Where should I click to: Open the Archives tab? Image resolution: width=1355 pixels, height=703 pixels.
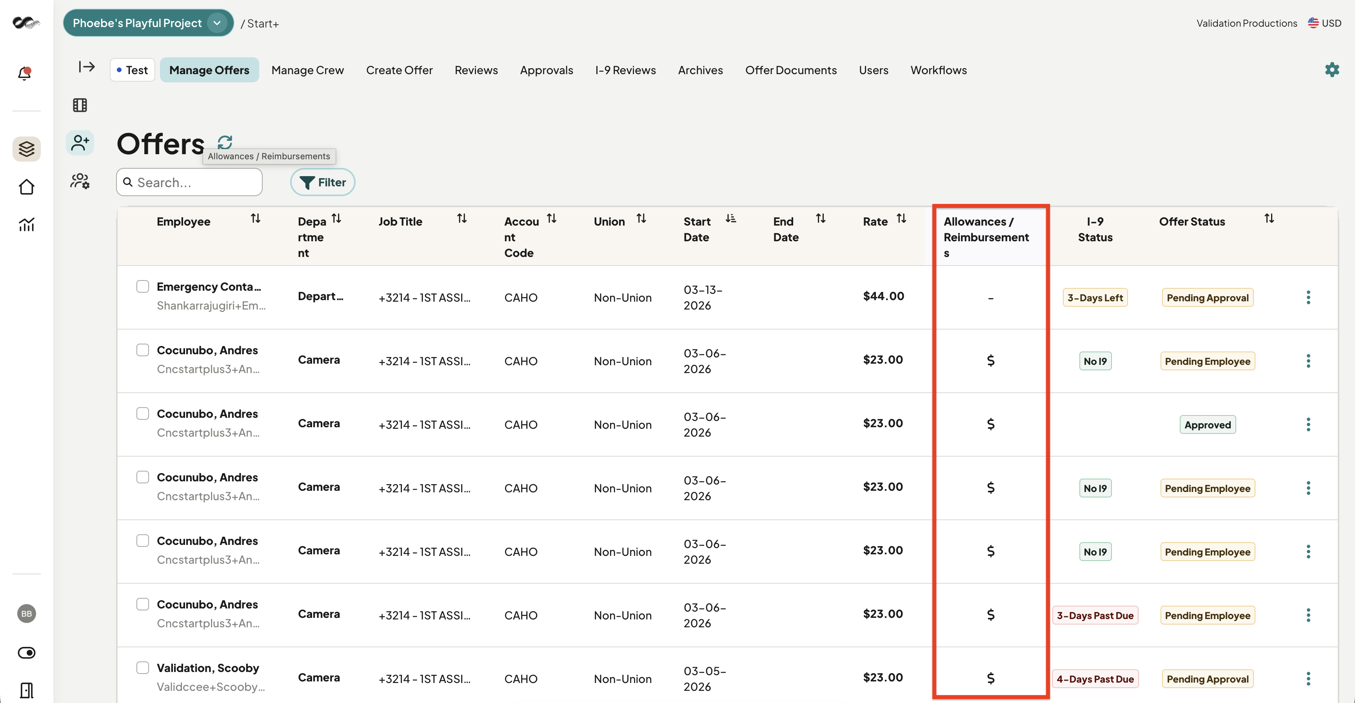700,70
